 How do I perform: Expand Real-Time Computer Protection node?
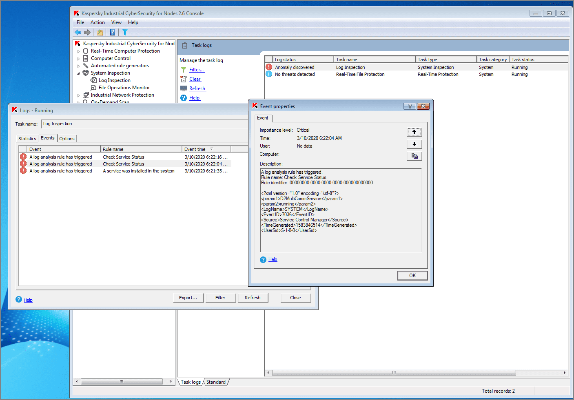pyautogui.click(x=79, y=51)
